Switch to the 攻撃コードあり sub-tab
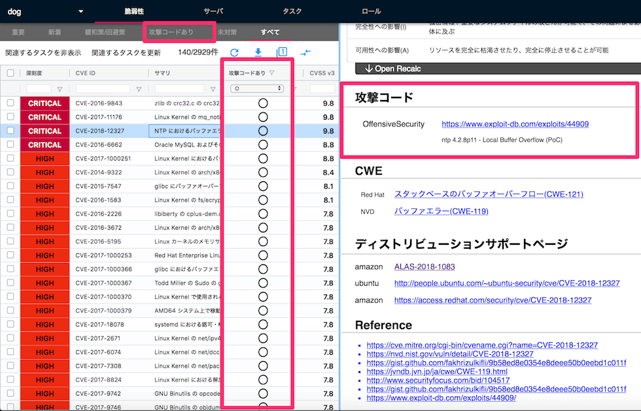Screen dimensions: 641x411 [171, 32]
